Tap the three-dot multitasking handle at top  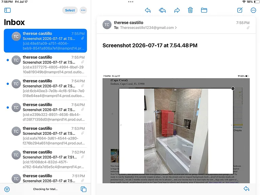tap(131, 2)
